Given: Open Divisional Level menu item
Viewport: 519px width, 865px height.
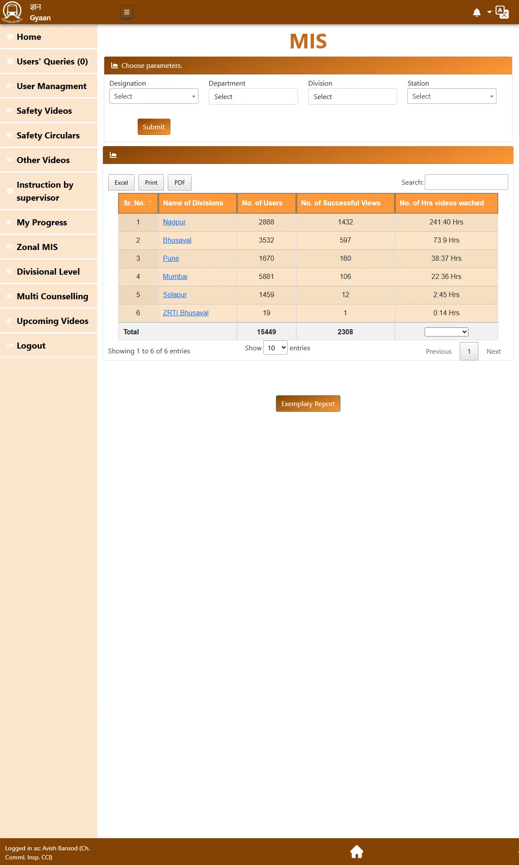Looking at the screenshot, I should tap(48, 272).
